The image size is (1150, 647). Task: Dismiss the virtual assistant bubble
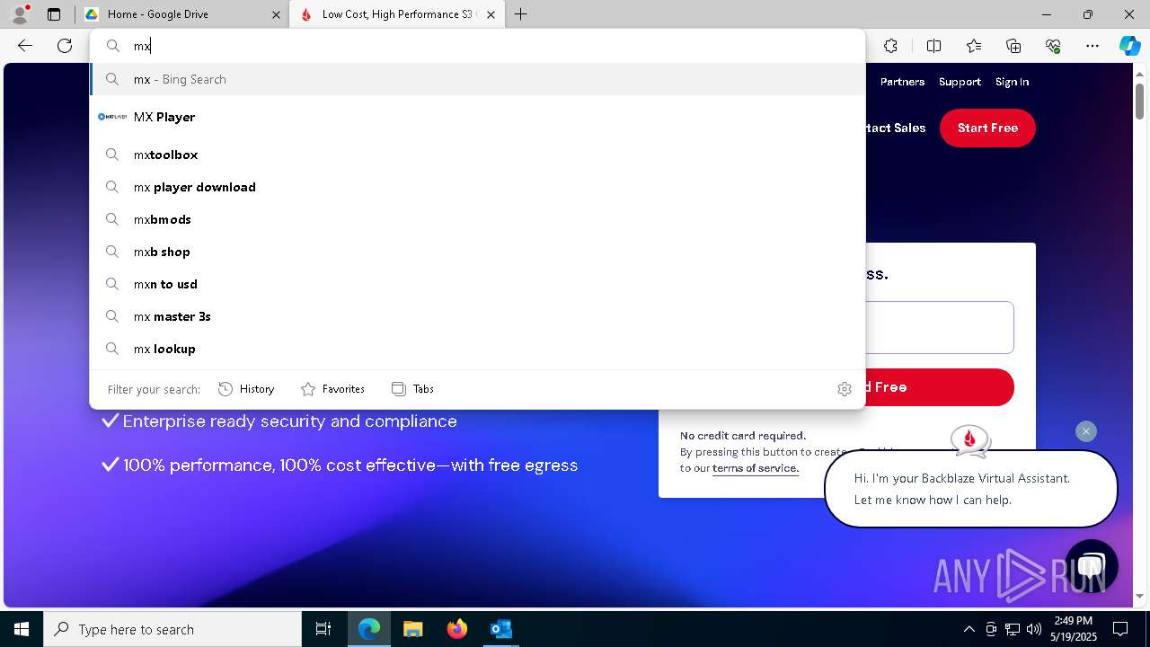tap(1086, 431)
